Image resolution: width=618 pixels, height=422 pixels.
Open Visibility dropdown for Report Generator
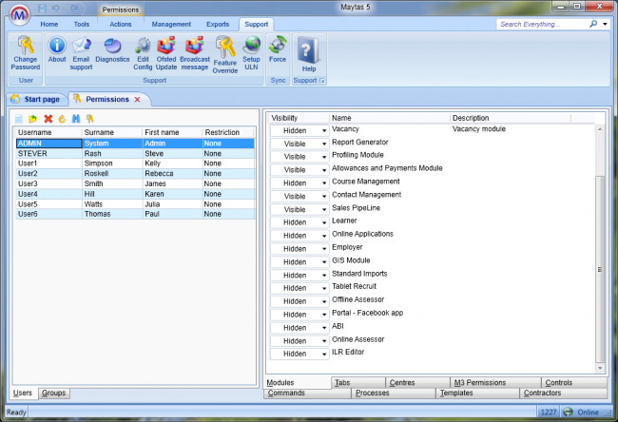click(x=324, y=143)
